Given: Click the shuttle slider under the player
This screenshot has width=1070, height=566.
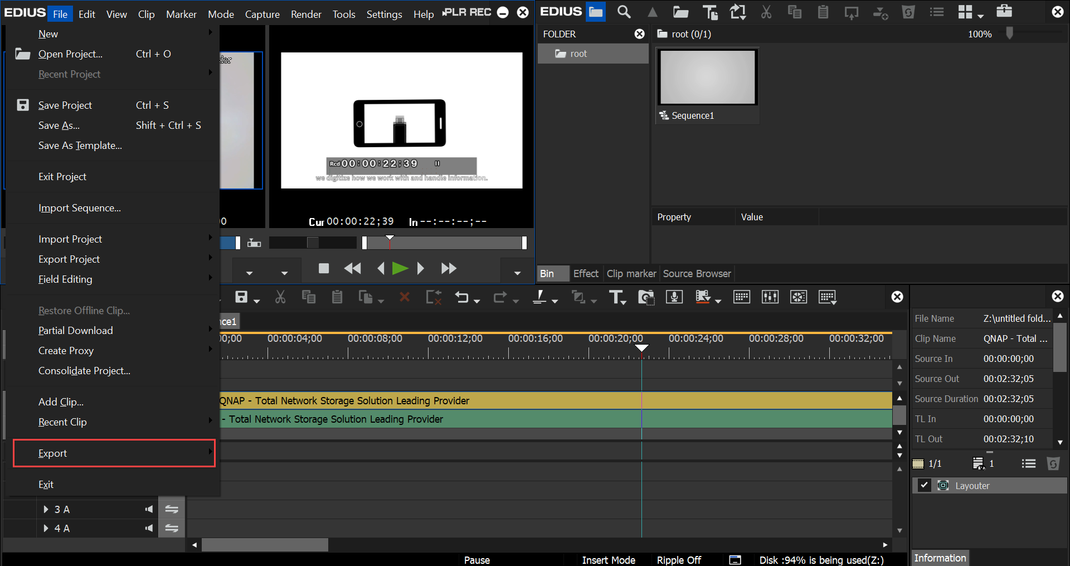Looking at the screenshot, I should coord(313,243).
